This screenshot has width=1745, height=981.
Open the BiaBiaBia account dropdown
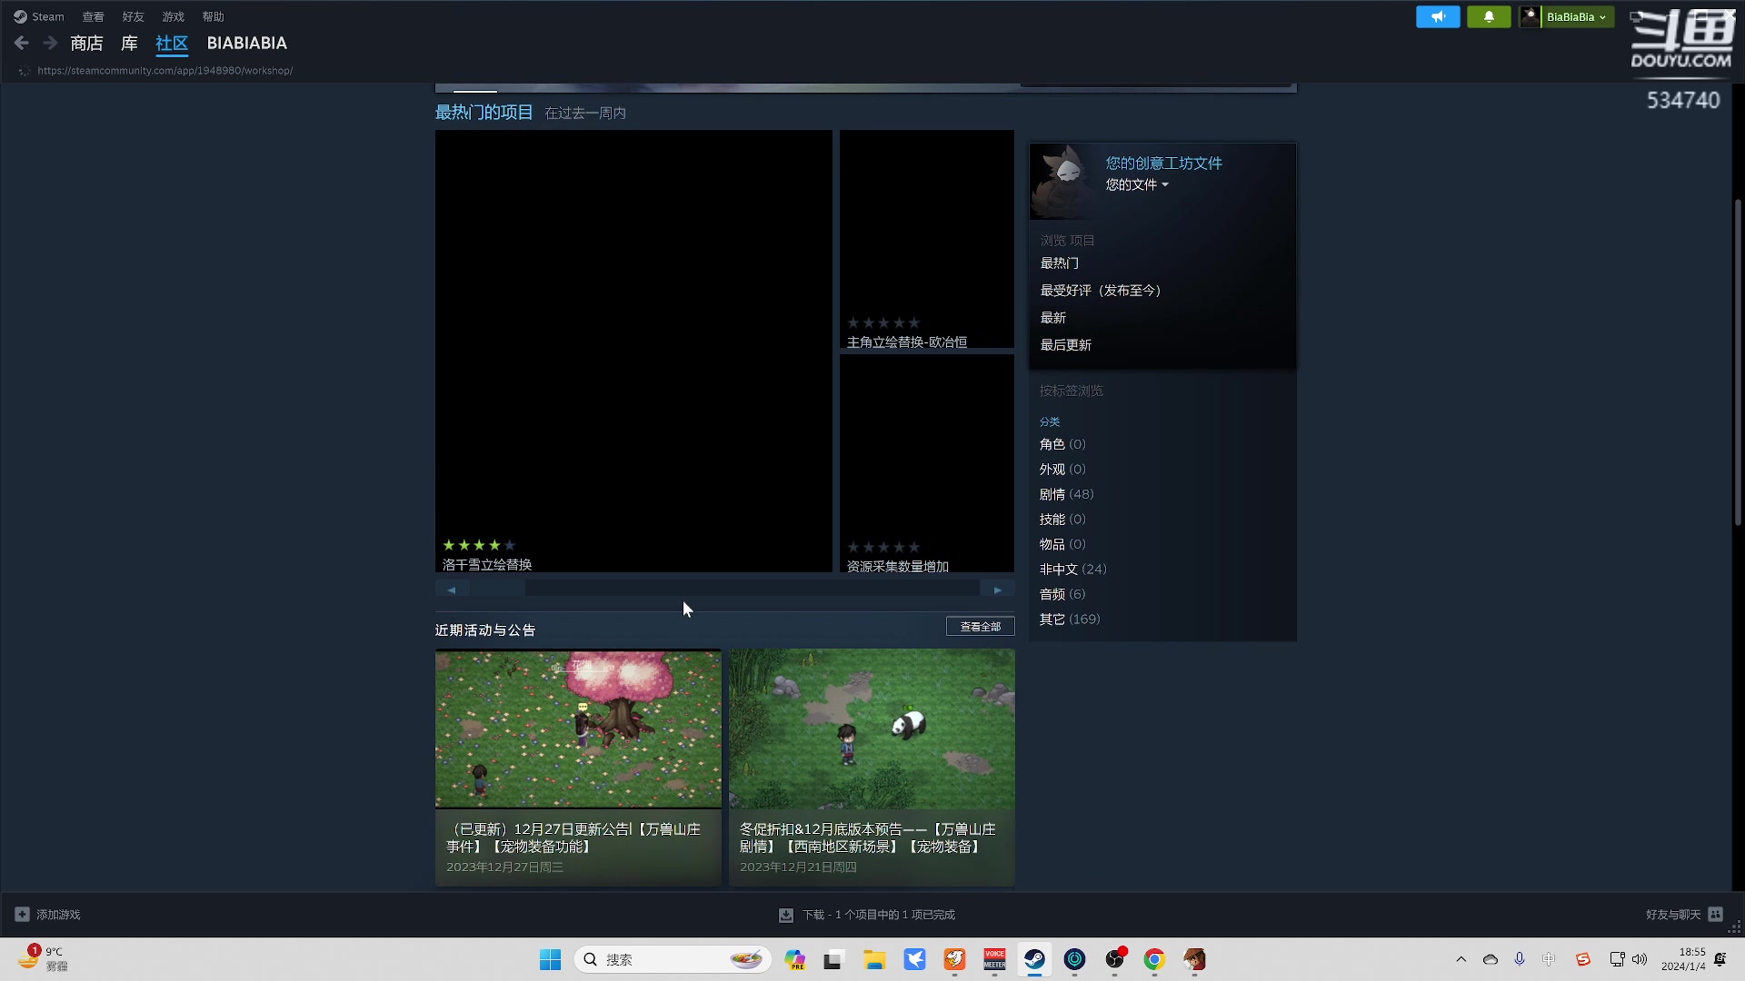click(1577, 16)
